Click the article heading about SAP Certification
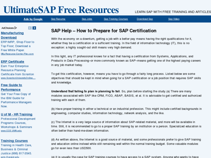Viewport: 211px width, 158px height. pyautogui.click(x=104, y=31)
